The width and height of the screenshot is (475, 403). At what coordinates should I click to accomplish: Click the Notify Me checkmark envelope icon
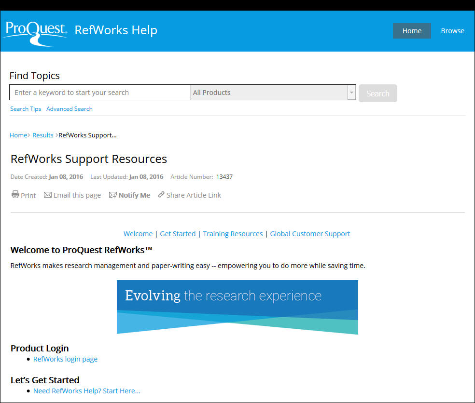pos(112,195)
